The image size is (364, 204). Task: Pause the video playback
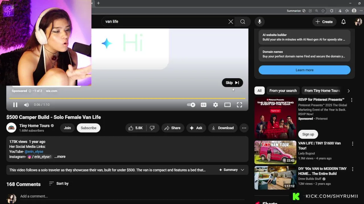click(x=15, y=105)
